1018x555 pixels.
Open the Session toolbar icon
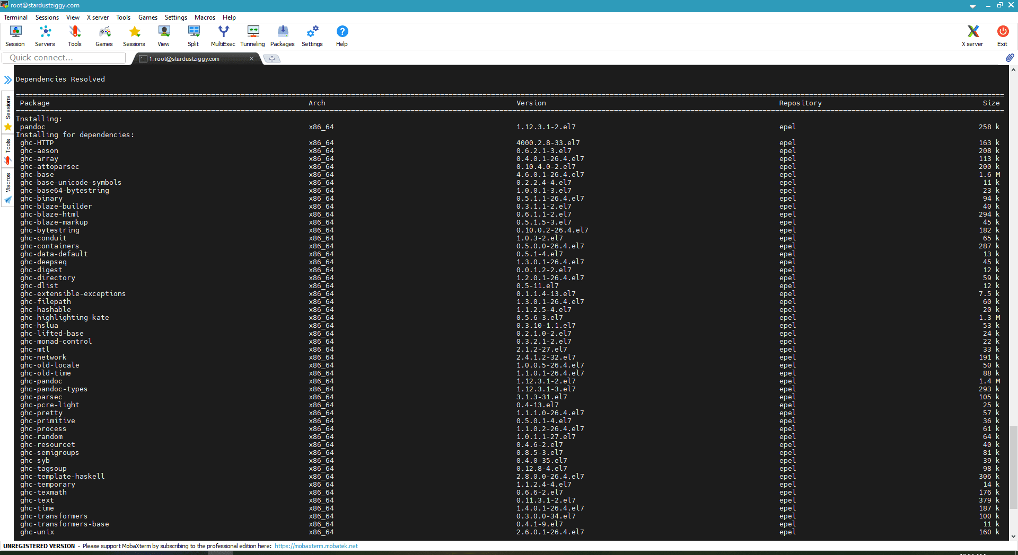coord(15,37)
